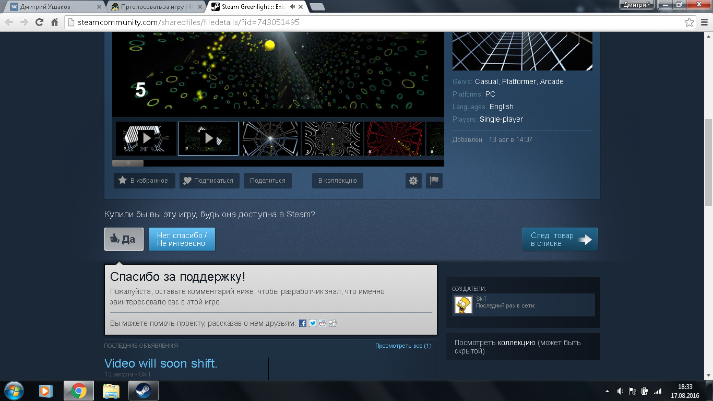Open the Chrome menu (hamburger icon)
713x401 pixels.
(704, 22)
